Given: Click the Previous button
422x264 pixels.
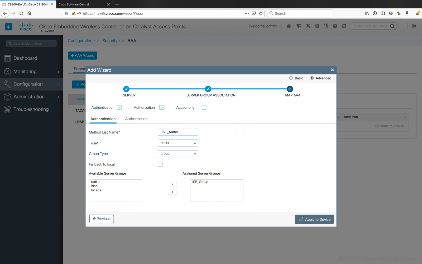Looking at the screenshot, I should 102,219.
